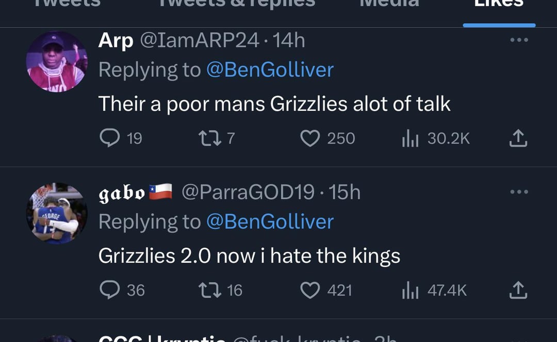Share gabo's tweet using share icon

pyautogui.click(x=518, y=290)
